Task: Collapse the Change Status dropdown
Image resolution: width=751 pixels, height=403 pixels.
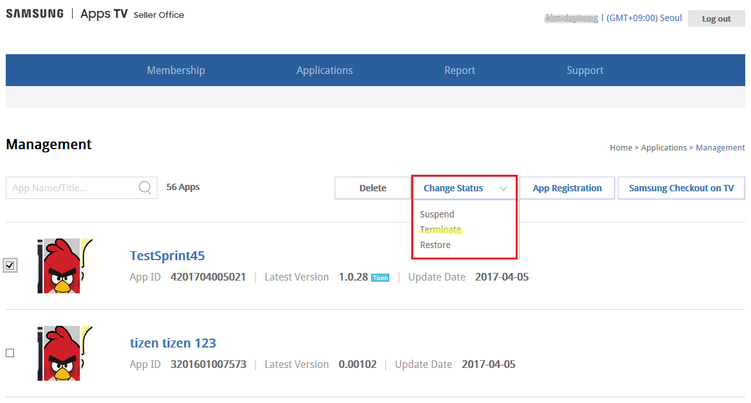Action: [x=464, y=188]
